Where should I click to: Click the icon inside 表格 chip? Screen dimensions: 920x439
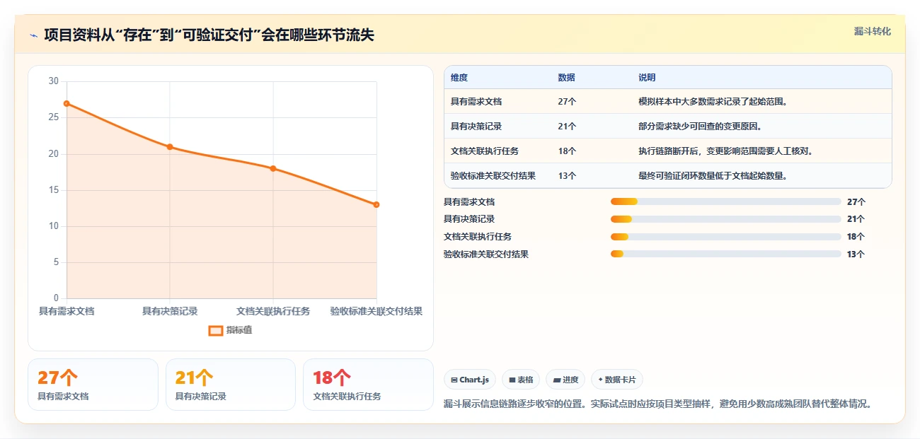(x=512, y=380)
